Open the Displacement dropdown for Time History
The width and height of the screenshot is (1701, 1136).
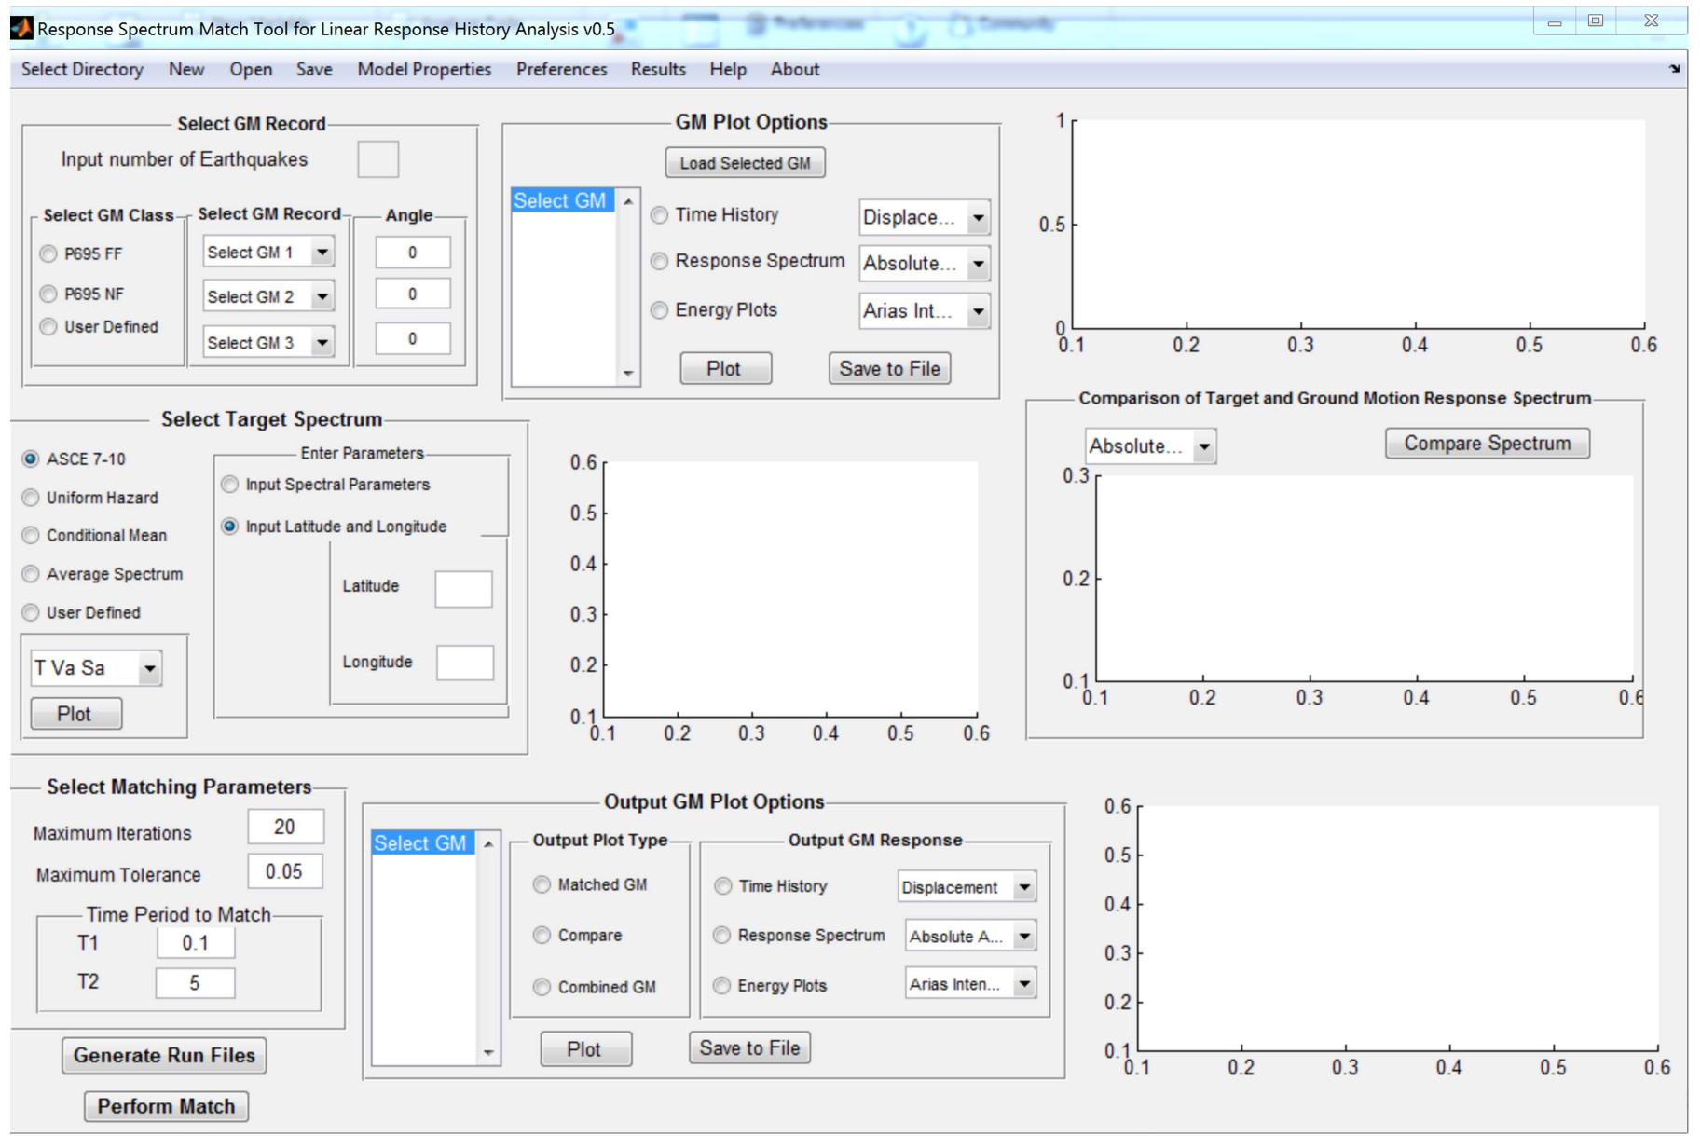pos(923,217)
